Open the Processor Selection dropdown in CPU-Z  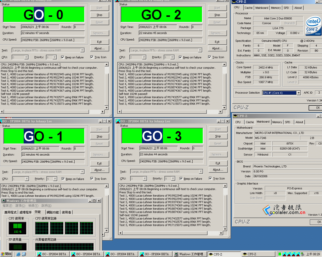click(299, 93)
